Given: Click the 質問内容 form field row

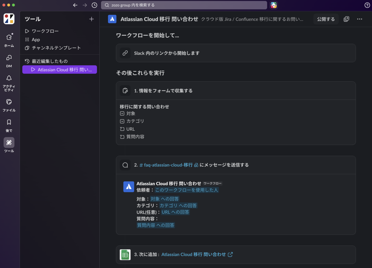Looking at the screenshot, I should coord(132,137).
